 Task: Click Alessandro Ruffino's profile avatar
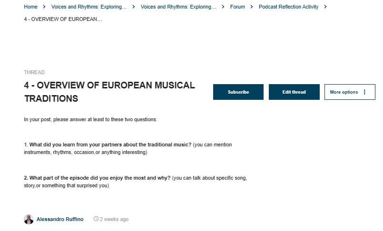[29, 219]
